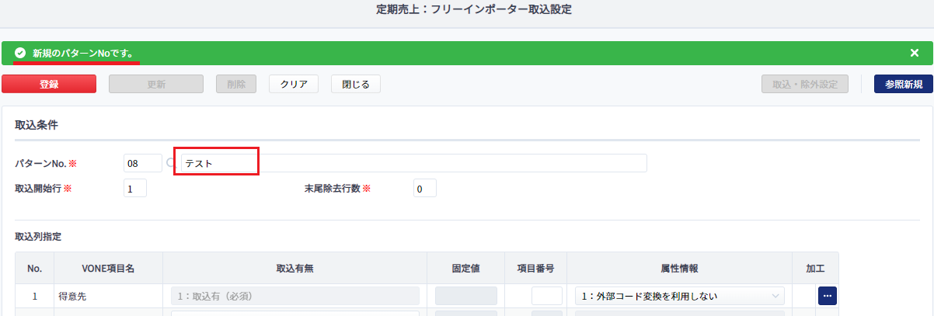Click the pattern name field containing テスト
The image size is (934, 316).
pyautogui.click(x=413, y=163)
